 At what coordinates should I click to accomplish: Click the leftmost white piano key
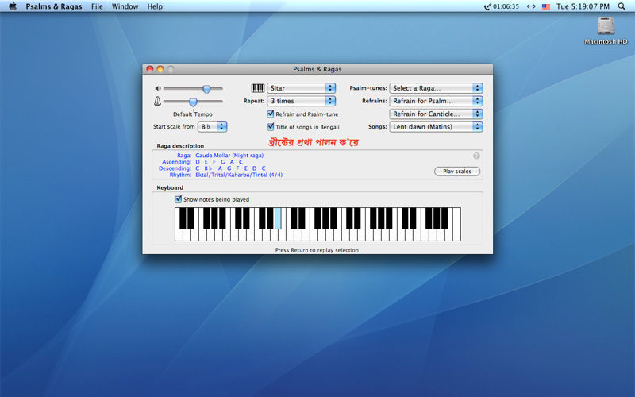pos(179,235)
